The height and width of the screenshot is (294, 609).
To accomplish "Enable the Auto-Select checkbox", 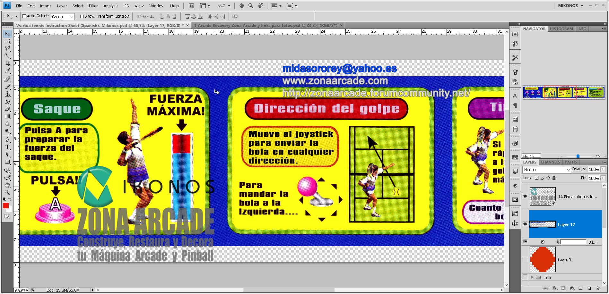I will coord(24,16).
